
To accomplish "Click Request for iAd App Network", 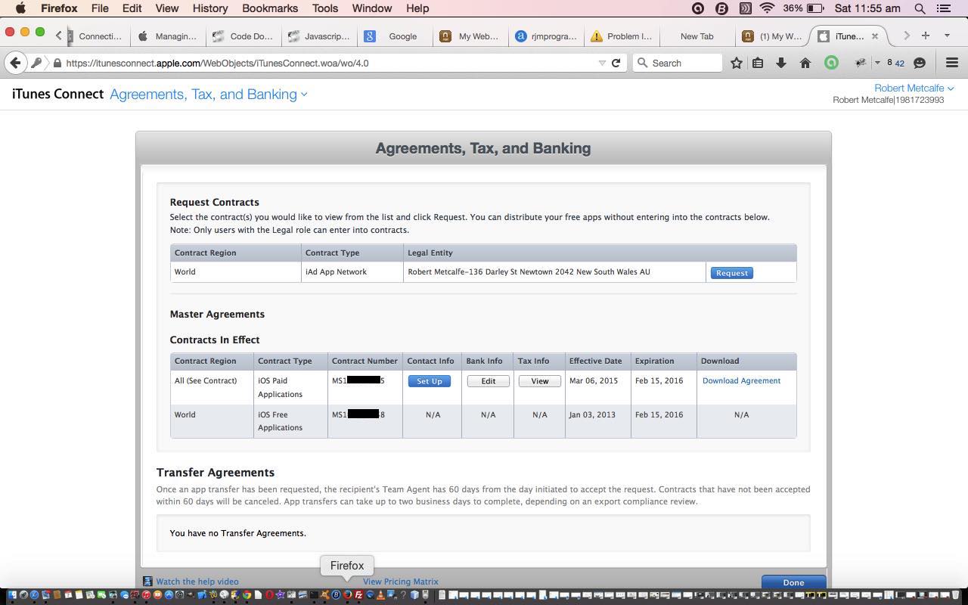I will point(731,273).
